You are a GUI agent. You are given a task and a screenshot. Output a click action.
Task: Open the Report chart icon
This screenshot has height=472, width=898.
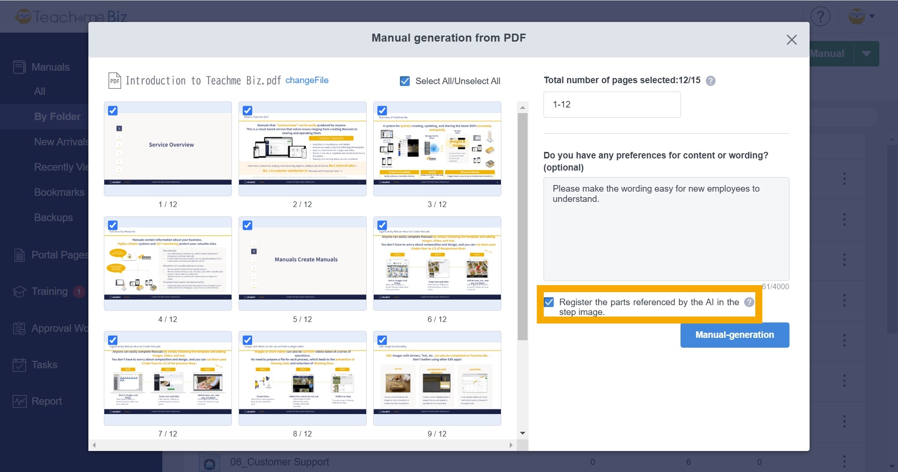tap(20, 401)
